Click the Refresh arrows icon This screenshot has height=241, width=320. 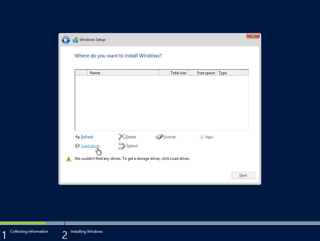77,137
